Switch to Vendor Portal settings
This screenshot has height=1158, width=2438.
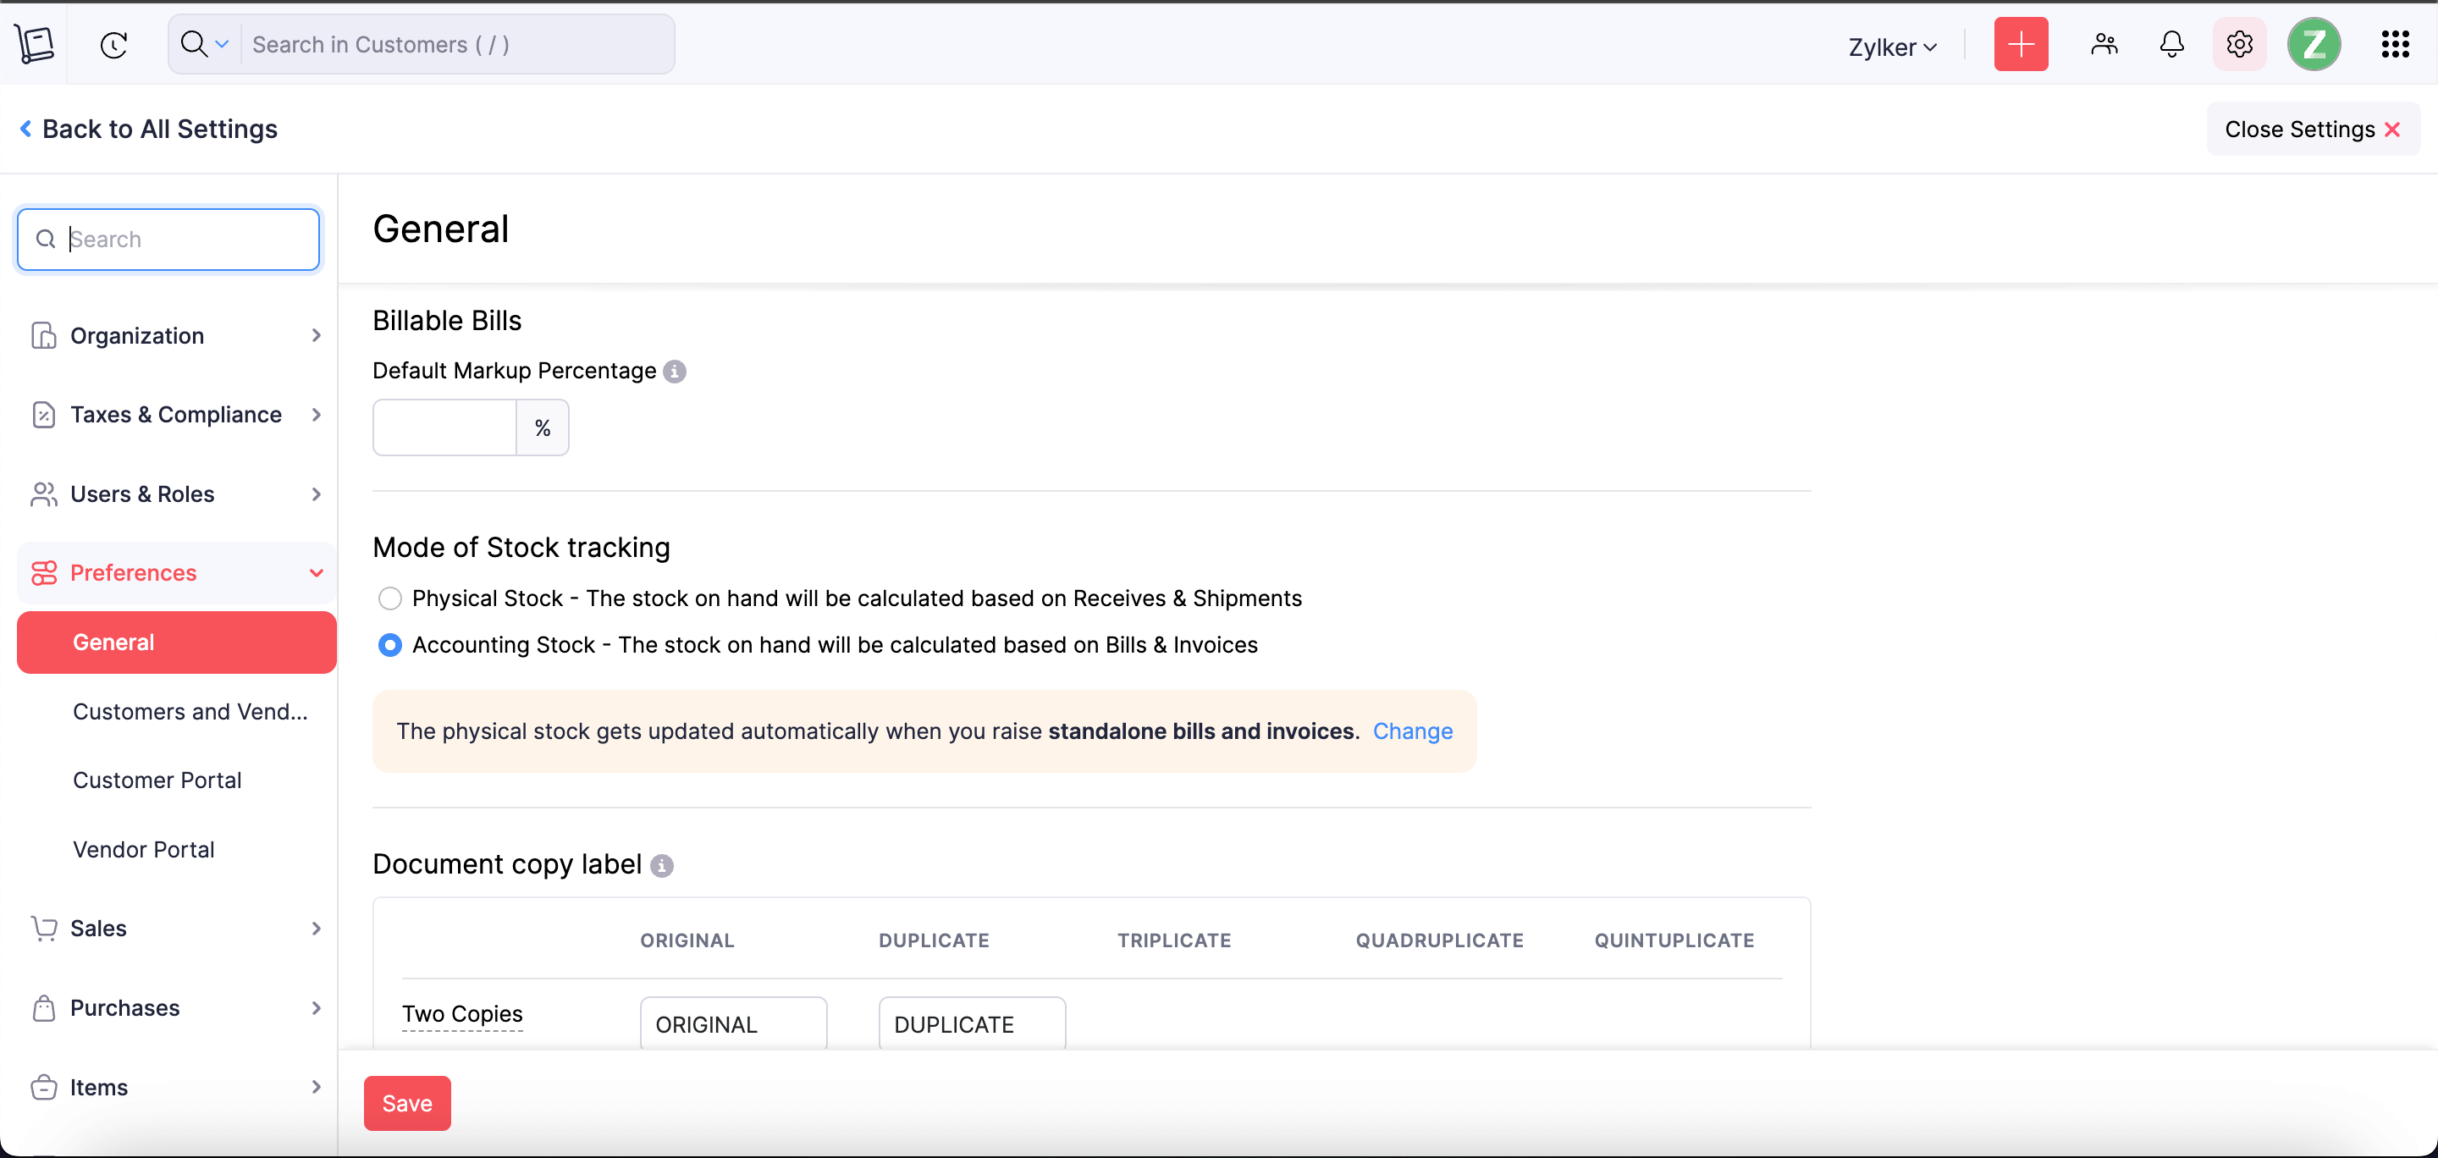point(144,849)
